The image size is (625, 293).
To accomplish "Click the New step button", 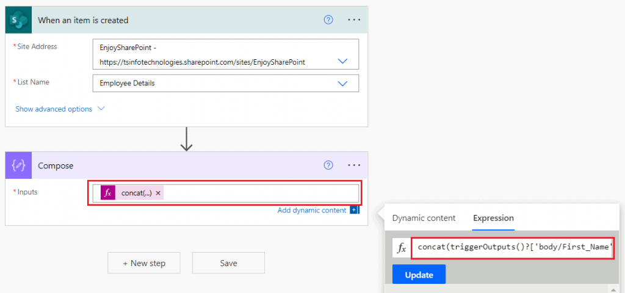I will coord(144,262).
